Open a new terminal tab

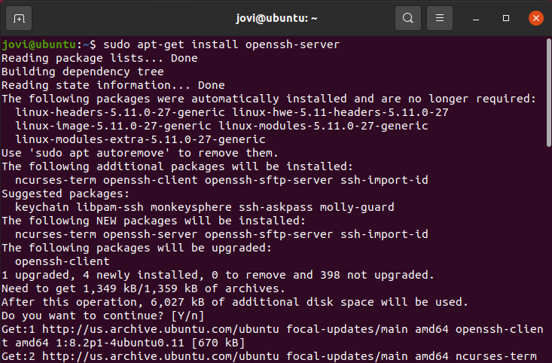19,18
